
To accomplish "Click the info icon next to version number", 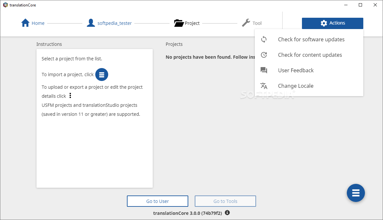I will click(x=227, y=213).
